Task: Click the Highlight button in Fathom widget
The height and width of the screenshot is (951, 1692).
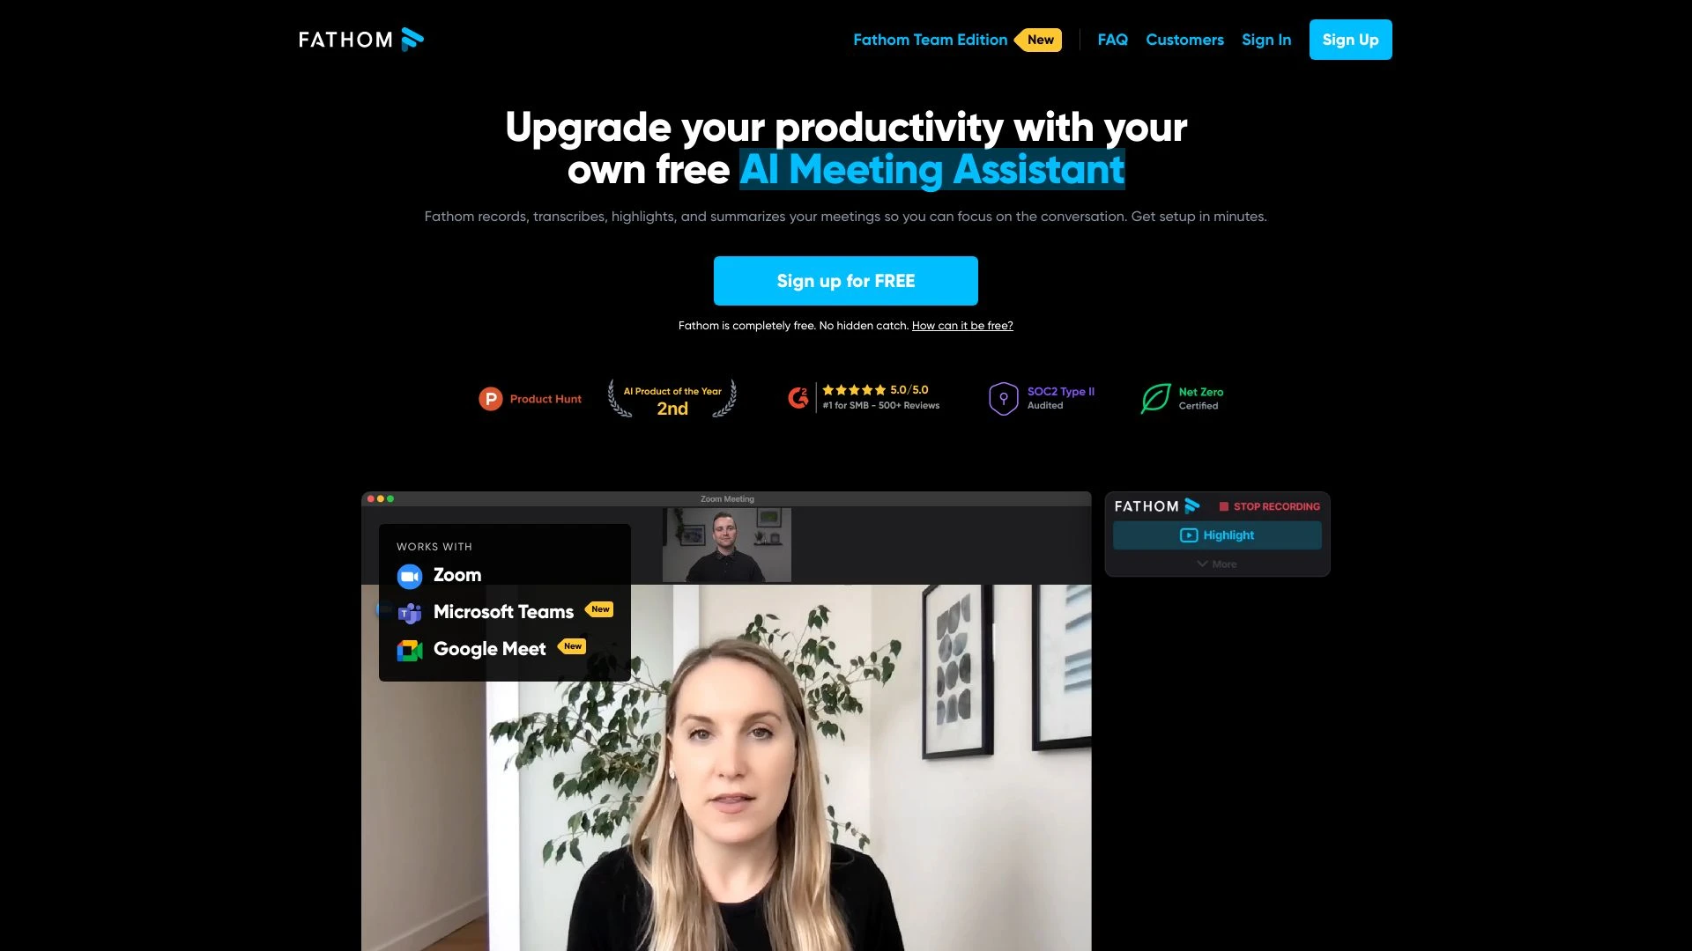Action: [x=1217, y=535]
